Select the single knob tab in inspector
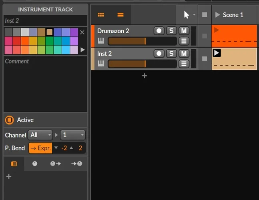The height and width of the screenshot is (200, 259). click(34, 164)
